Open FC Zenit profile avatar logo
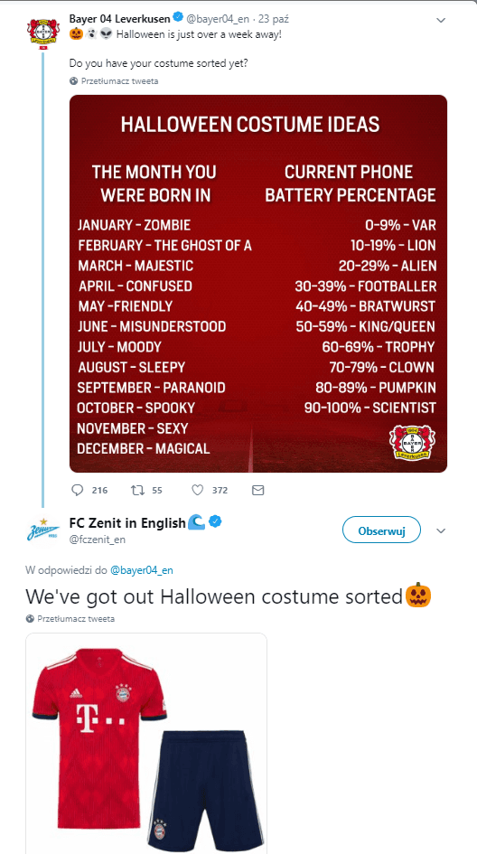 (43, 530)
